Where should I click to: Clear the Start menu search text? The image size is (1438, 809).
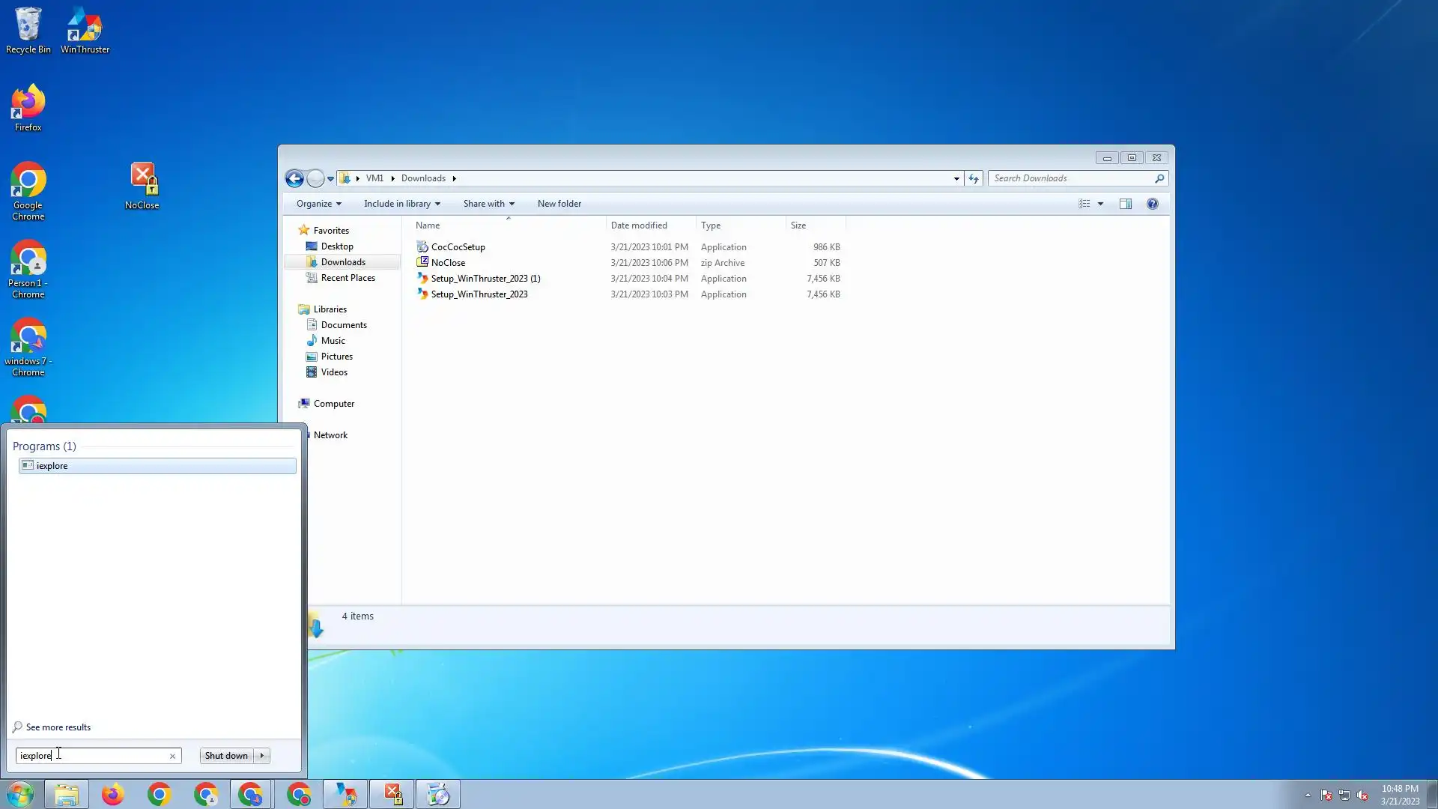pos(172,756)
